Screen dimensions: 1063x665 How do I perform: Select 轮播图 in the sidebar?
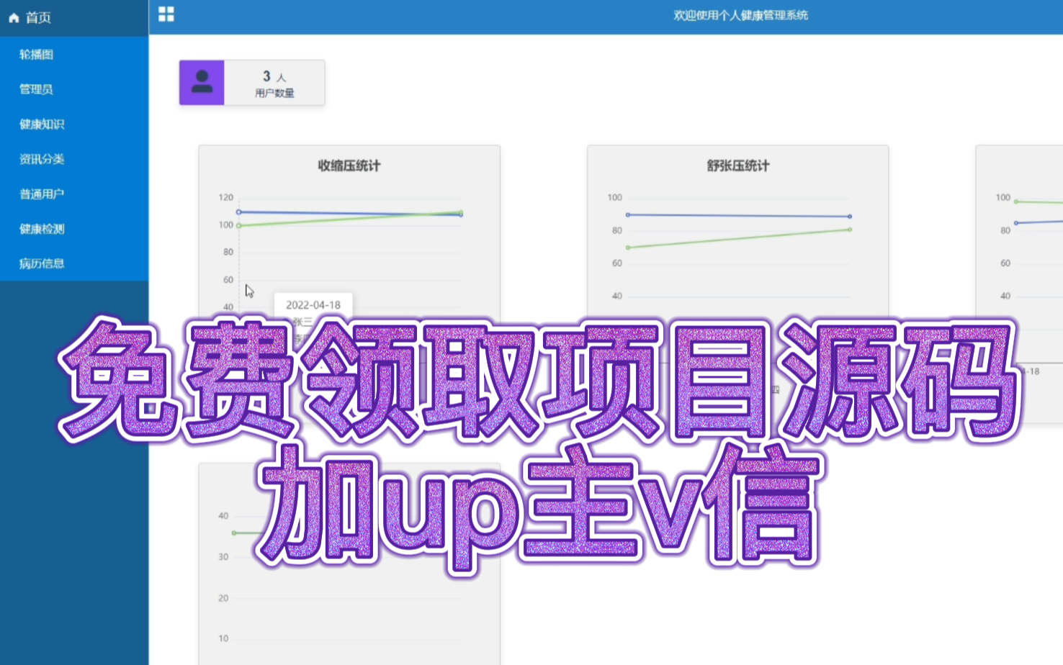pyautogui.click(x=35, y=55)
